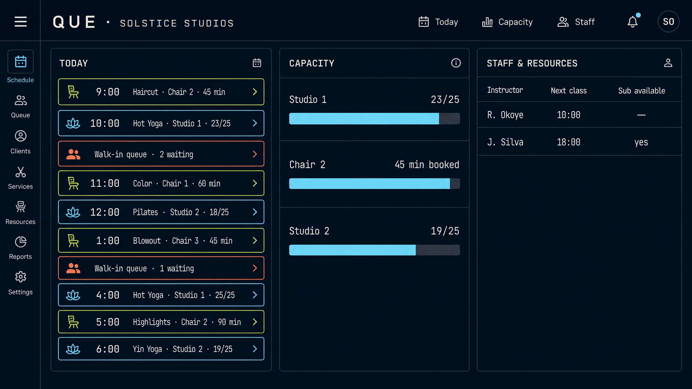Open Queue in the sidebar

click(x=21, y=106)
